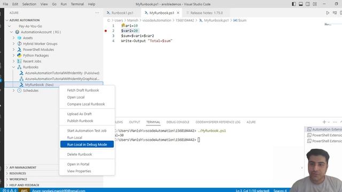The width and height of the screenshot is (342, 192).
Task: Open the File menu
Action: (x=5, y=4)
